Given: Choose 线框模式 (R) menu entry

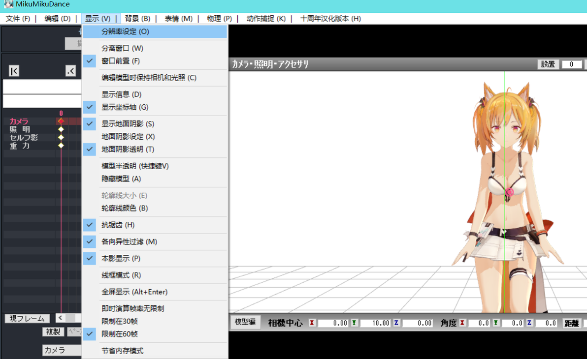Looking at the screenshot, I should (x=155, y=275).
